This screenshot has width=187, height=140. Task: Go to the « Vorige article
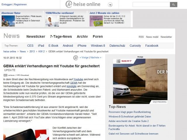[84, 57]
